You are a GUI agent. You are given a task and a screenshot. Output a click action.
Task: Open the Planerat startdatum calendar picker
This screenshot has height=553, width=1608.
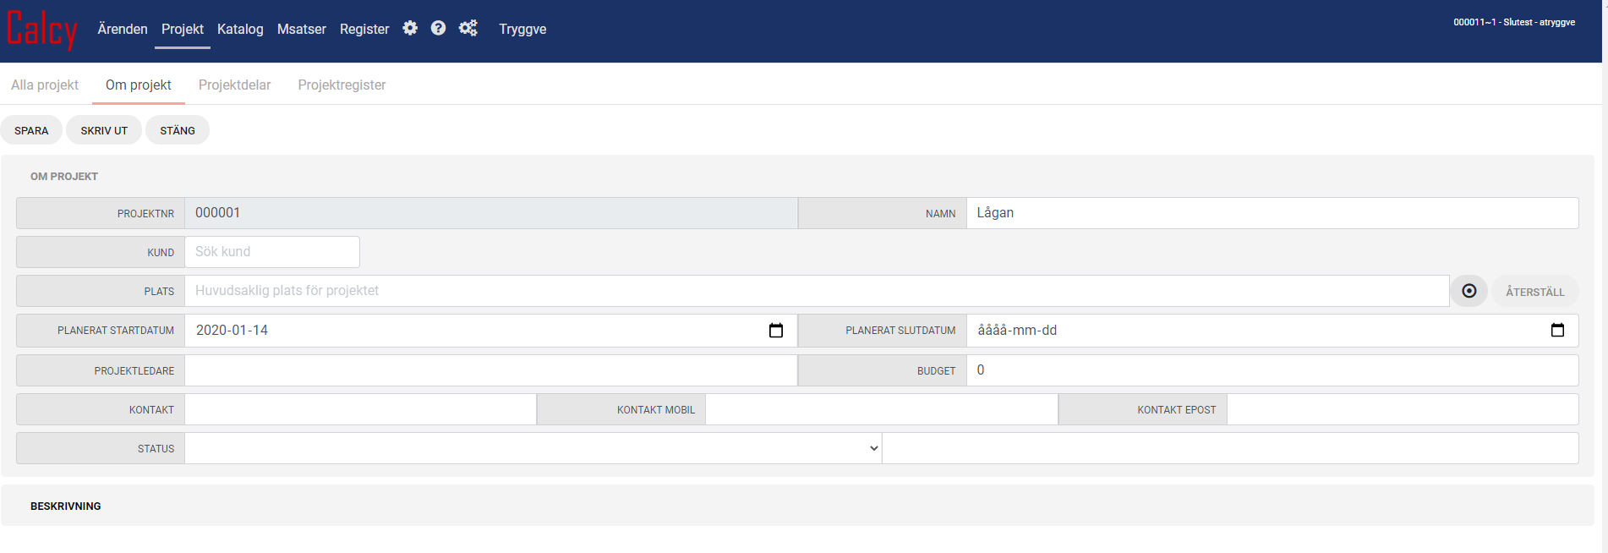pyautogui.click(x=775, y=331)
